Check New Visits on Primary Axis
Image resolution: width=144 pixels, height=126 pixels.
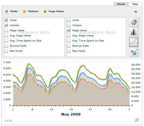click(x=6, y=51)
